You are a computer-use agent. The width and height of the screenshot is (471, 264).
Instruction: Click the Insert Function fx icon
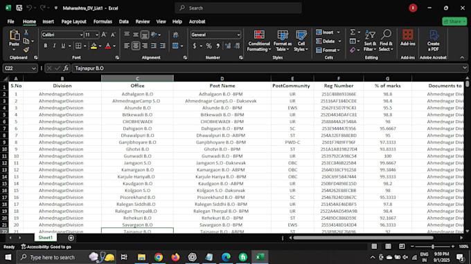point(66,68)
